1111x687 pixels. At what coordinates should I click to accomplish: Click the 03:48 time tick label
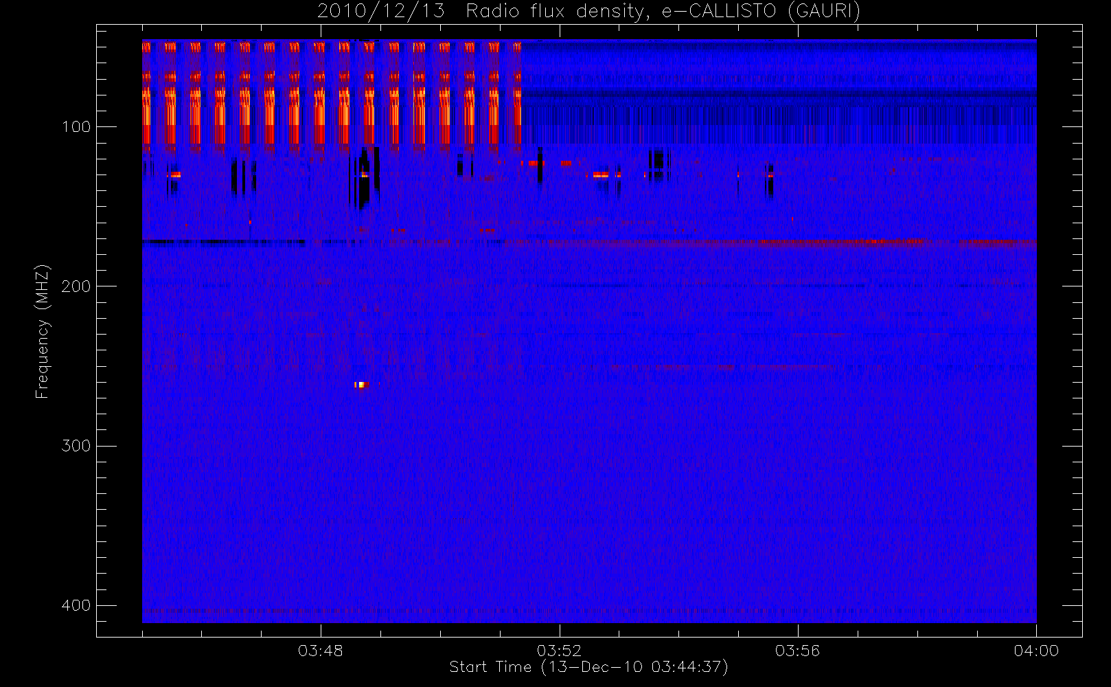(x=321, y=651)
